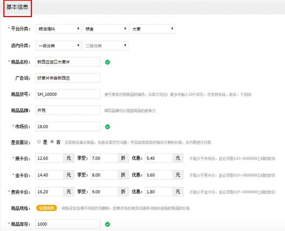Click the green checkmark beside 市场价
285x231 pixels.
pyautogui.click(x=107, y=127)
